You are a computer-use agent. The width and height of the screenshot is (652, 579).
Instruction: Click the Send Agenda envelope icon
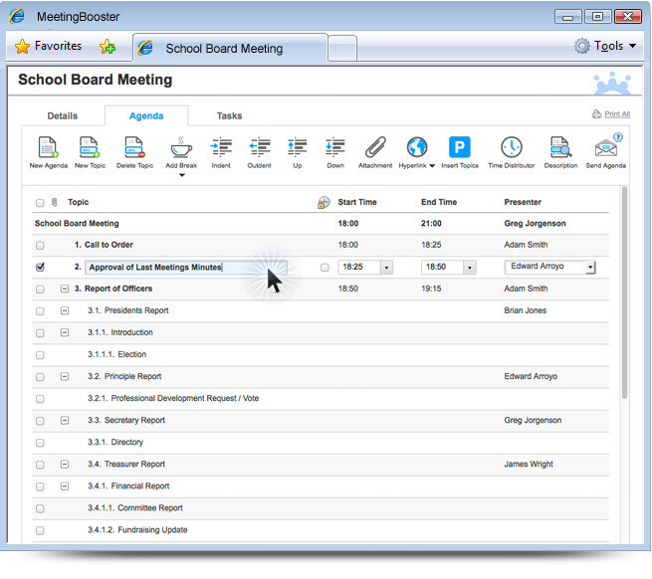[605, 149]
